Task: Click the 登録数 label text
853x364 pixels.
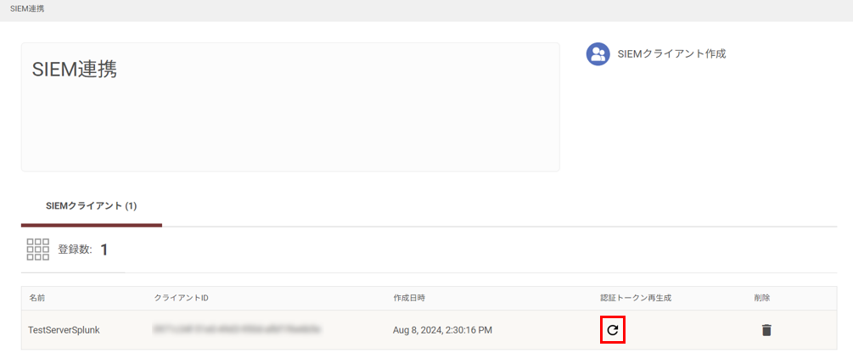Action: pyautogui.click(x=75, y=249)
